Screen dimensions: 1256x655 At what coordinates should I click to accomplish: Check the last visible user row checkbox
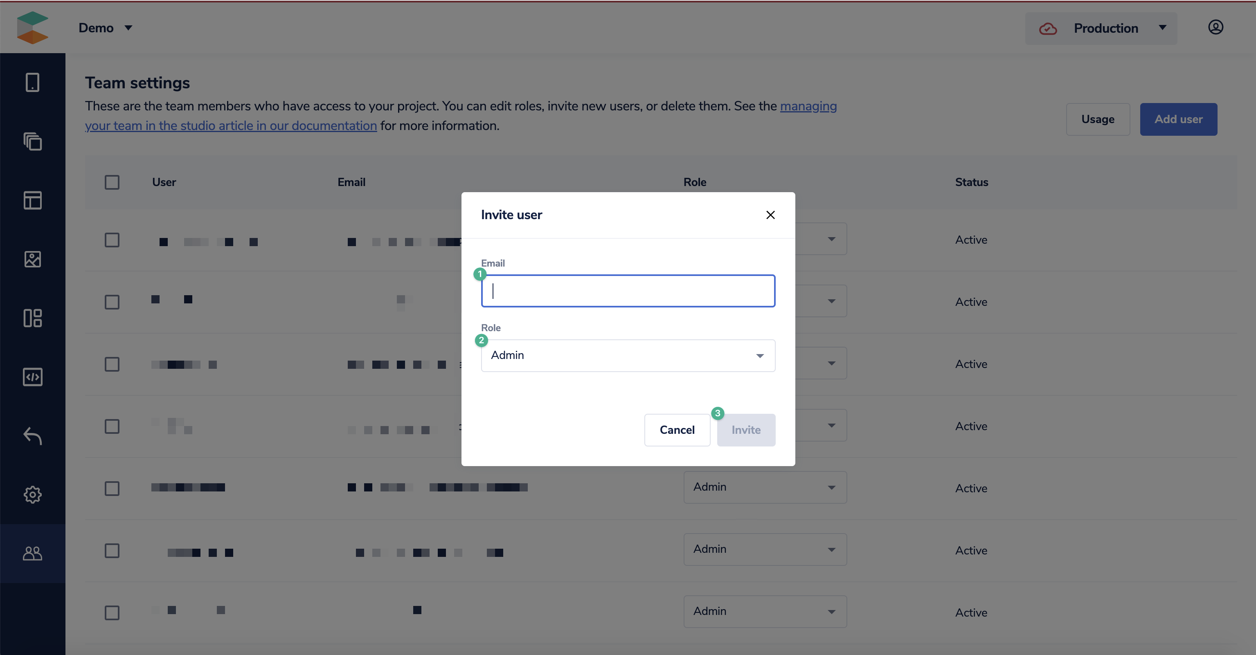112,612
